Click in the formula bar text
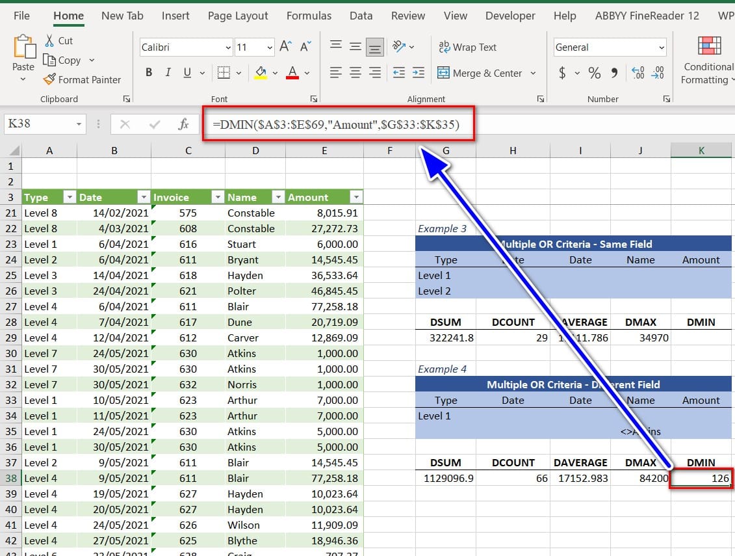Screen dimensions: 735x556 click(x=339, y=124)
